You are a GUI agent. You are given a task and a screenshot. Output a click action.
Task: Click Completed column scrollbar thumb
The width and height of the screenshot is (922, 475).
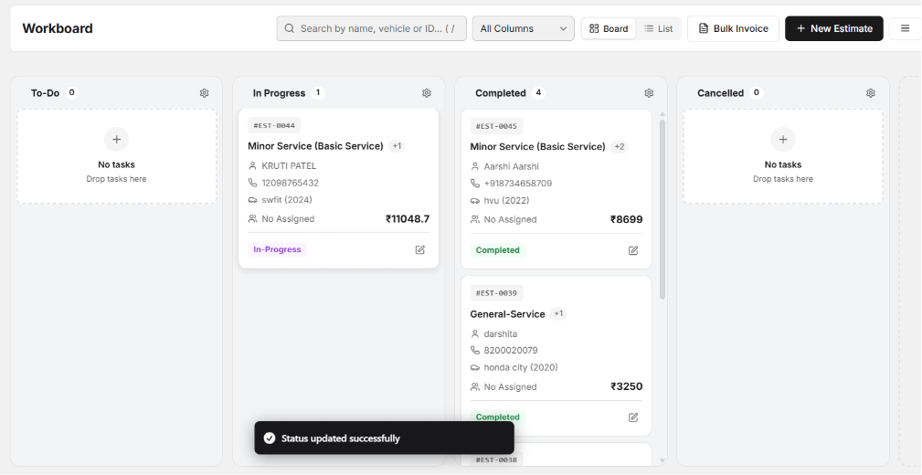(x=662, y=208)
